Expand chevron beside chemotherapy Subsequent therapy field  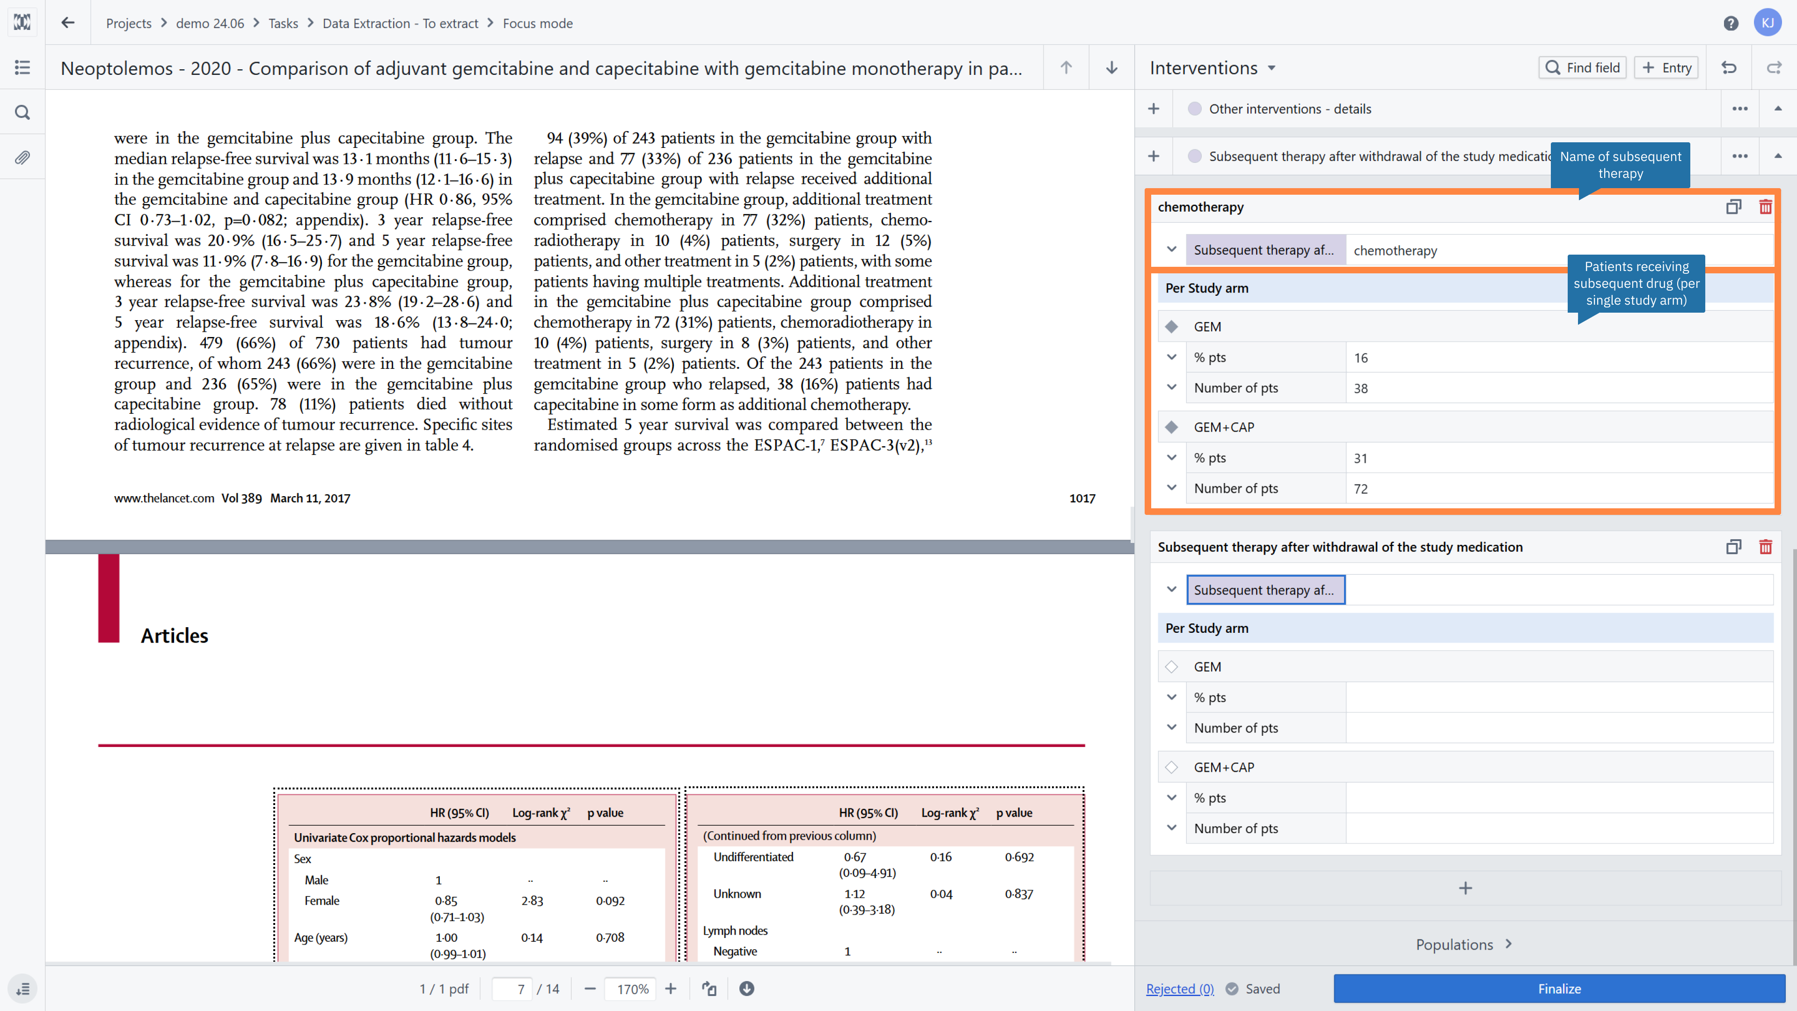point(1171,250)
